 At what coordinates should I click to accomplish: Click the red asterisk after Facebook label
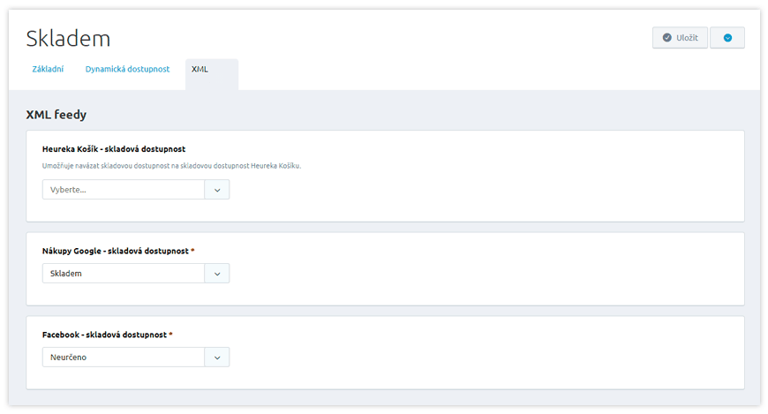[170, 335]
